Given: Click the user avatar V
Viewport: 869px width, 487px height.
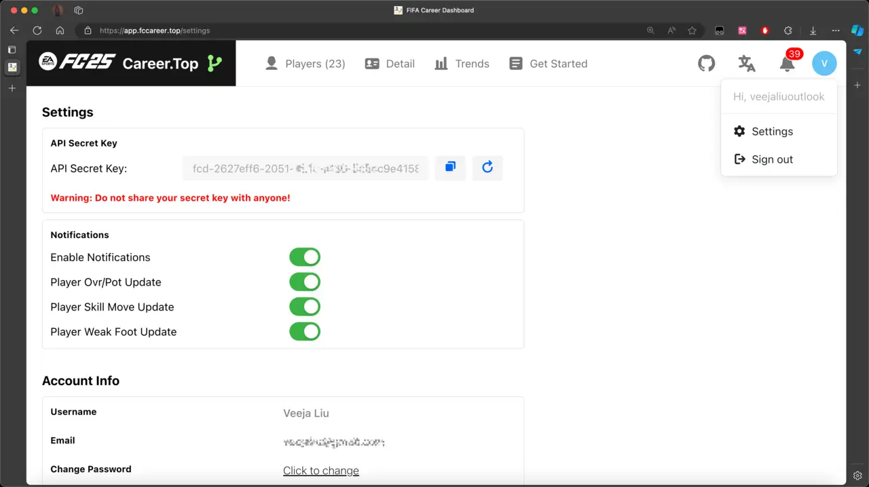Looking at the screenshot, I should pyautogui.click(x=824, y=64).
